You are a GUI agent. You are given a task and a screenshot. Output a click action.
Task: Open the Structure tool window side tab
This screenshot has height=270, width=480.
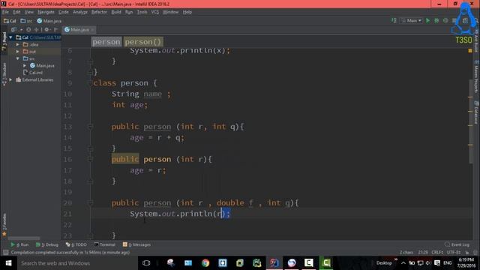pos(4,74)
